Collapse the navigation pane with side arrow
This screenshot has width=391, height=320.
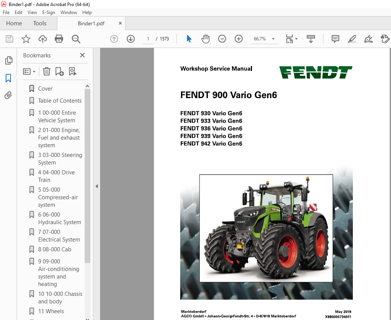click(97, 186)
